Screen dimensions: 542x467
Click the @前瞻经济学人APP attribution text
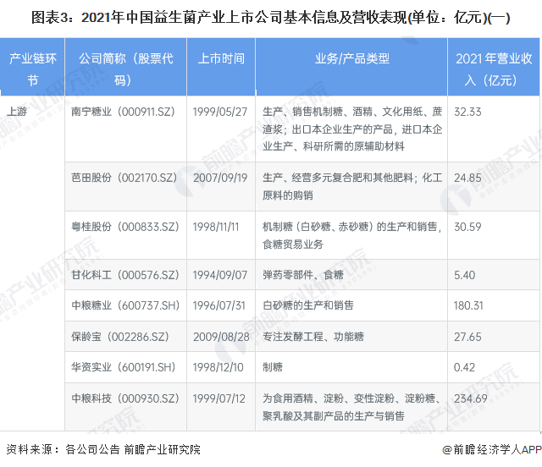click(487, 450)
